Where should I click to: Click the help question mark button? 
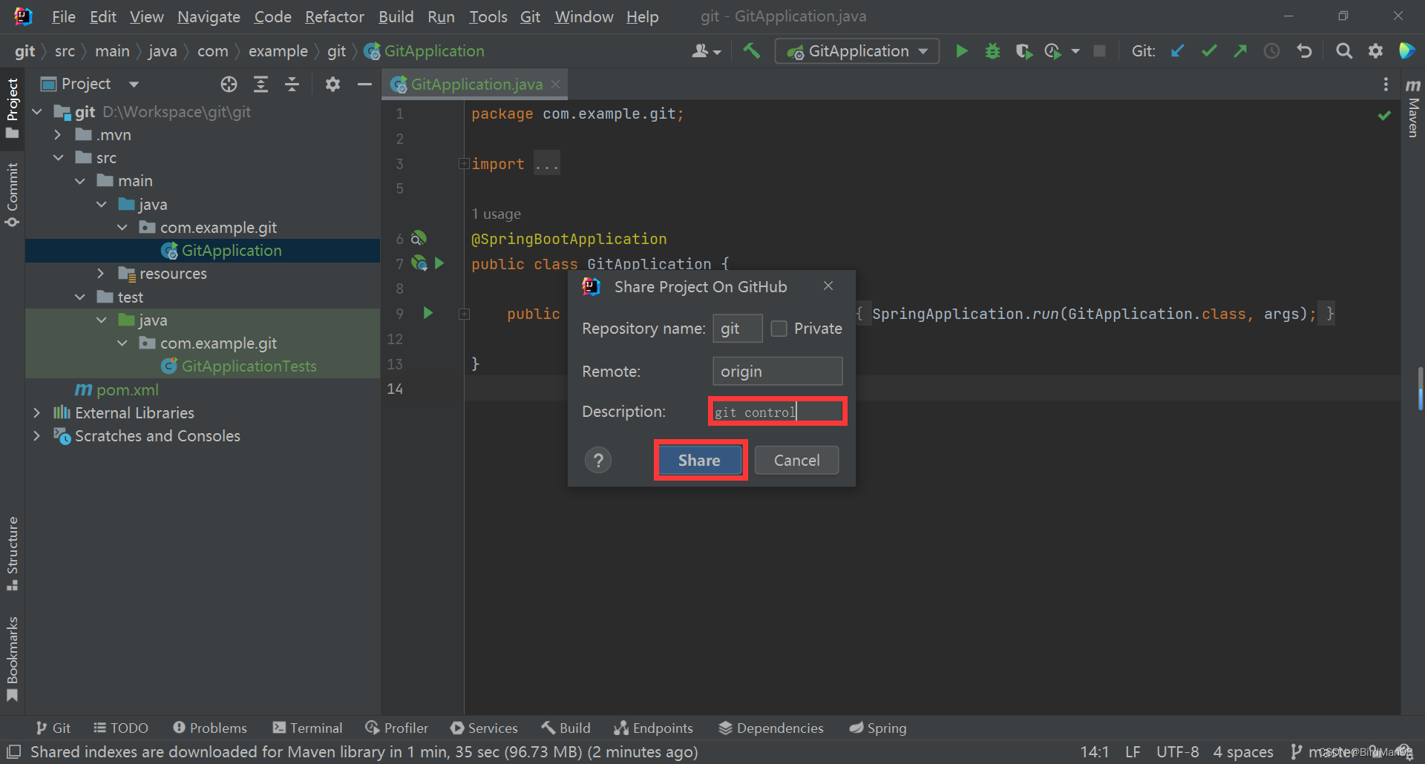[x=598, y=461]
